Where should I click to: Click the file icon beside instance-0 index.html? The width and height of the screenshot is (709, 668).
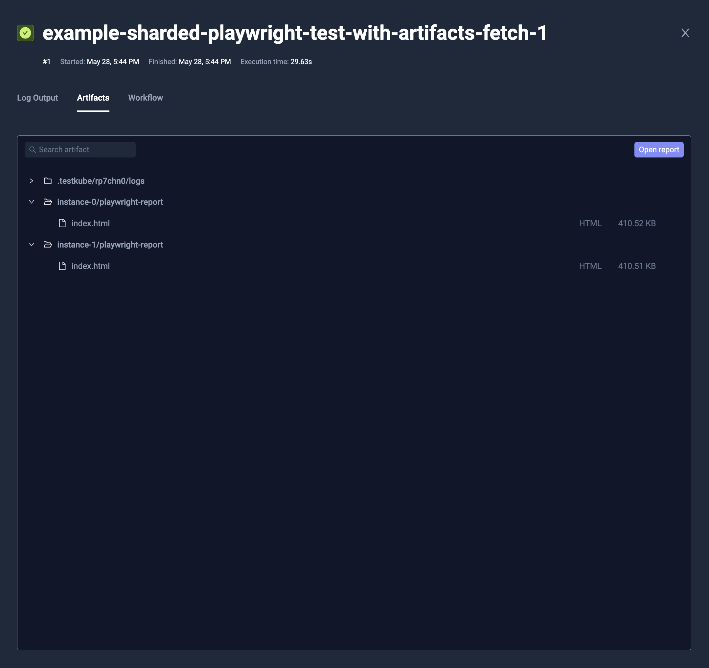pos(62,223)
